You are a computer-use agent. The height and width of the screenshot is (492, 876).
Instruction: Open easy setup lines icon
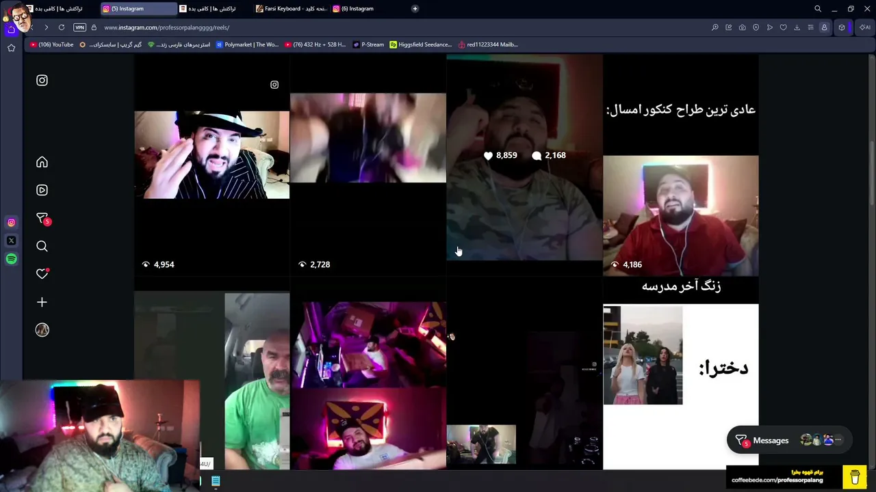pos(811,27)
